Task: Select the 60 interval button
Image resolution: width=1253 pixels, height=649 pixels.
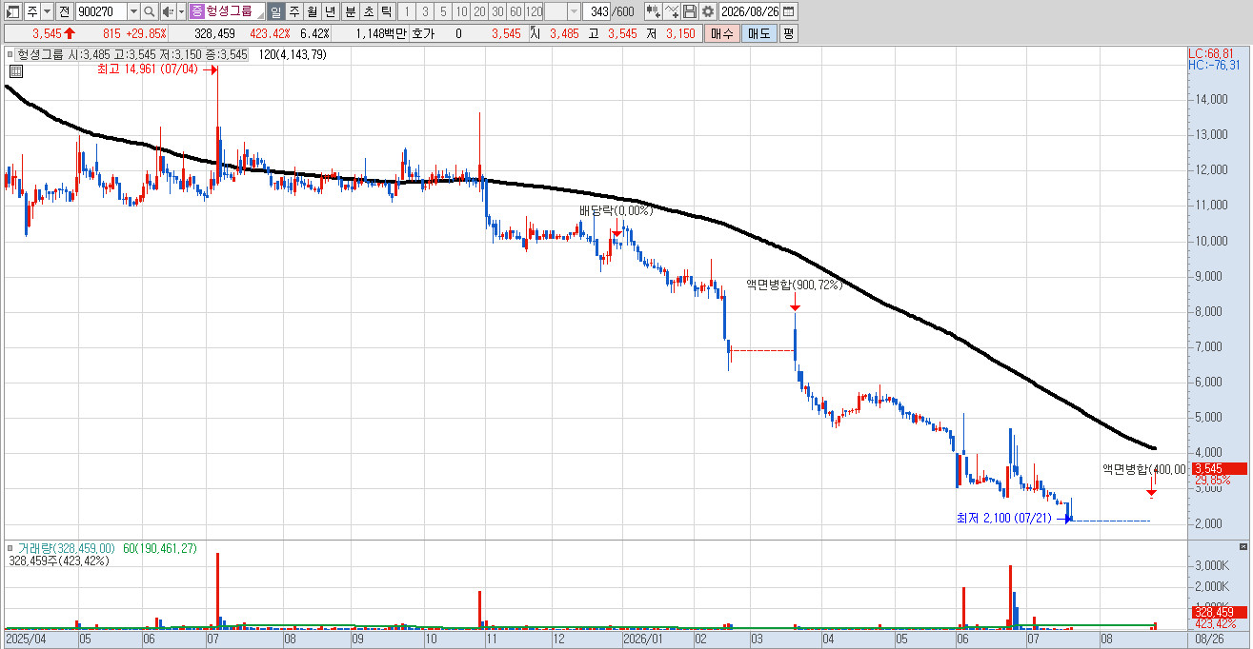Action: tap(515, 11)
